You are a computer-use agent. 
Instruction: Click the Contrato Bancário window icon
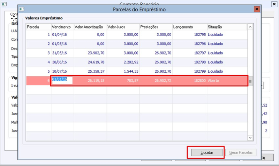coord(4,4)
